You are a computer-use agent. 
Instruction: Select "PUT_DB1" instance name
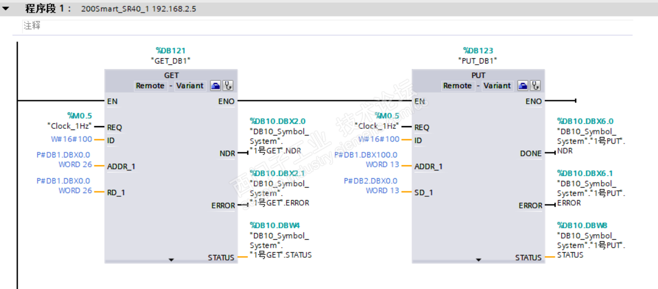(x=479, y=60)
